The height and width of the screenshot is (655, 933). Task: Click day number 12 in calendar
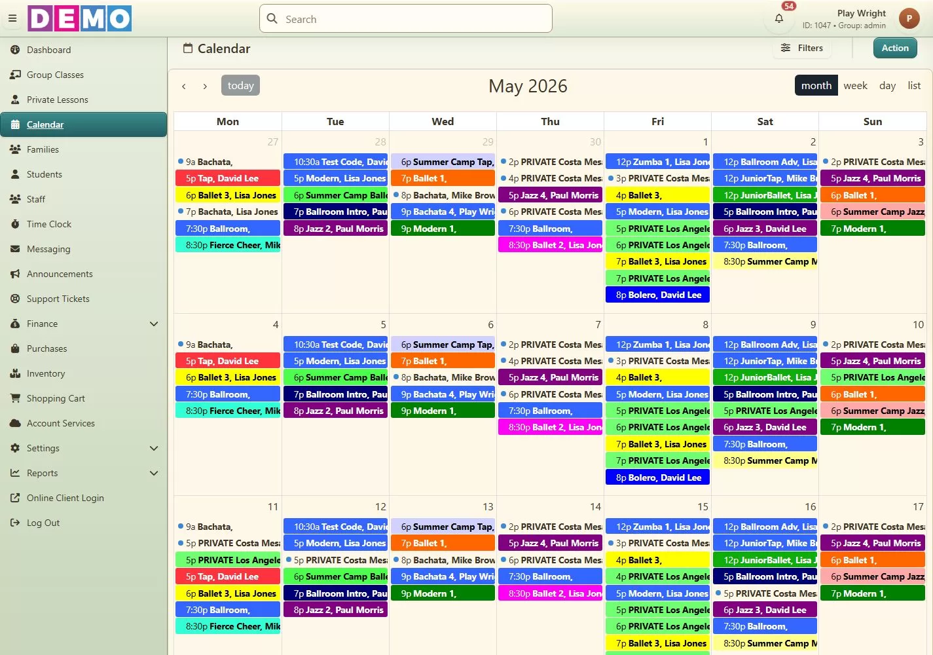380,506
